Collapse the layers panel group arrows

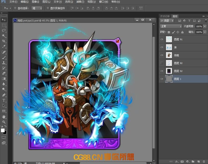(x=204, y=16)
